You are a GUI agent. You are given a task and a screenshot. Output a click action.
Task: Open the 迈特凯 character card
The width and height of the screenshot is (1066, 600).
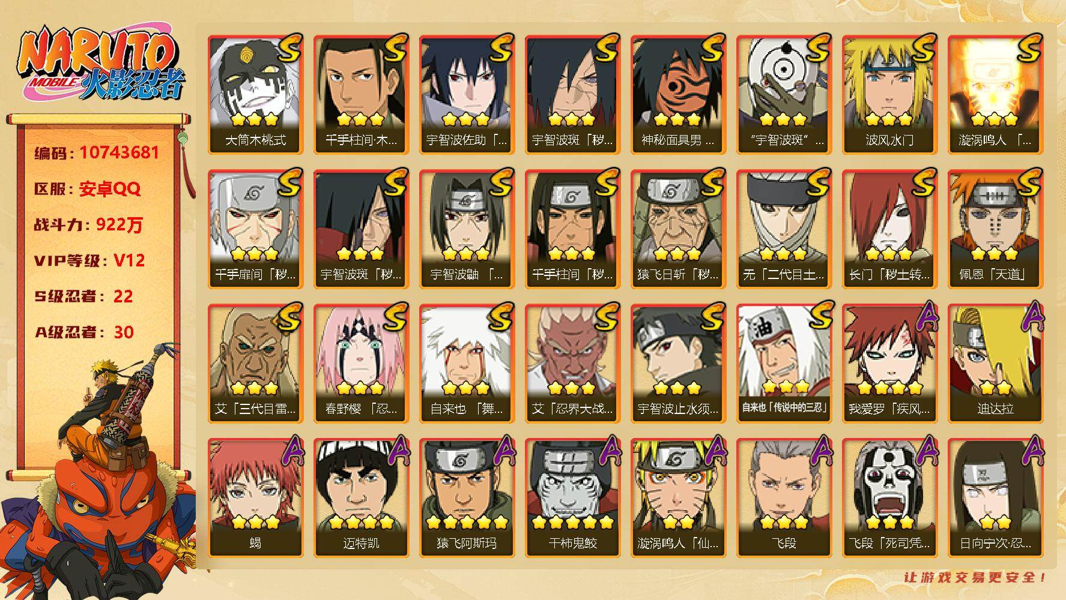click(x=361, y=498)
